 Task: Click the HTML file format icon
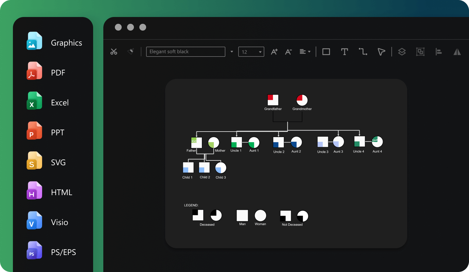click(34, 191)
